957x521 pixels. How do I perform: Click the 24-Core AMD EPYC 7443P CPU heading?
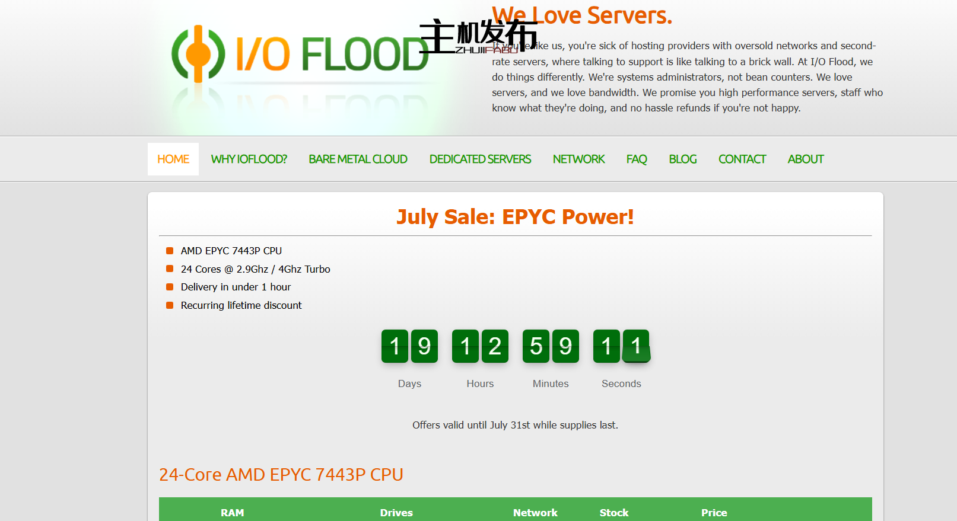(281, 475)
